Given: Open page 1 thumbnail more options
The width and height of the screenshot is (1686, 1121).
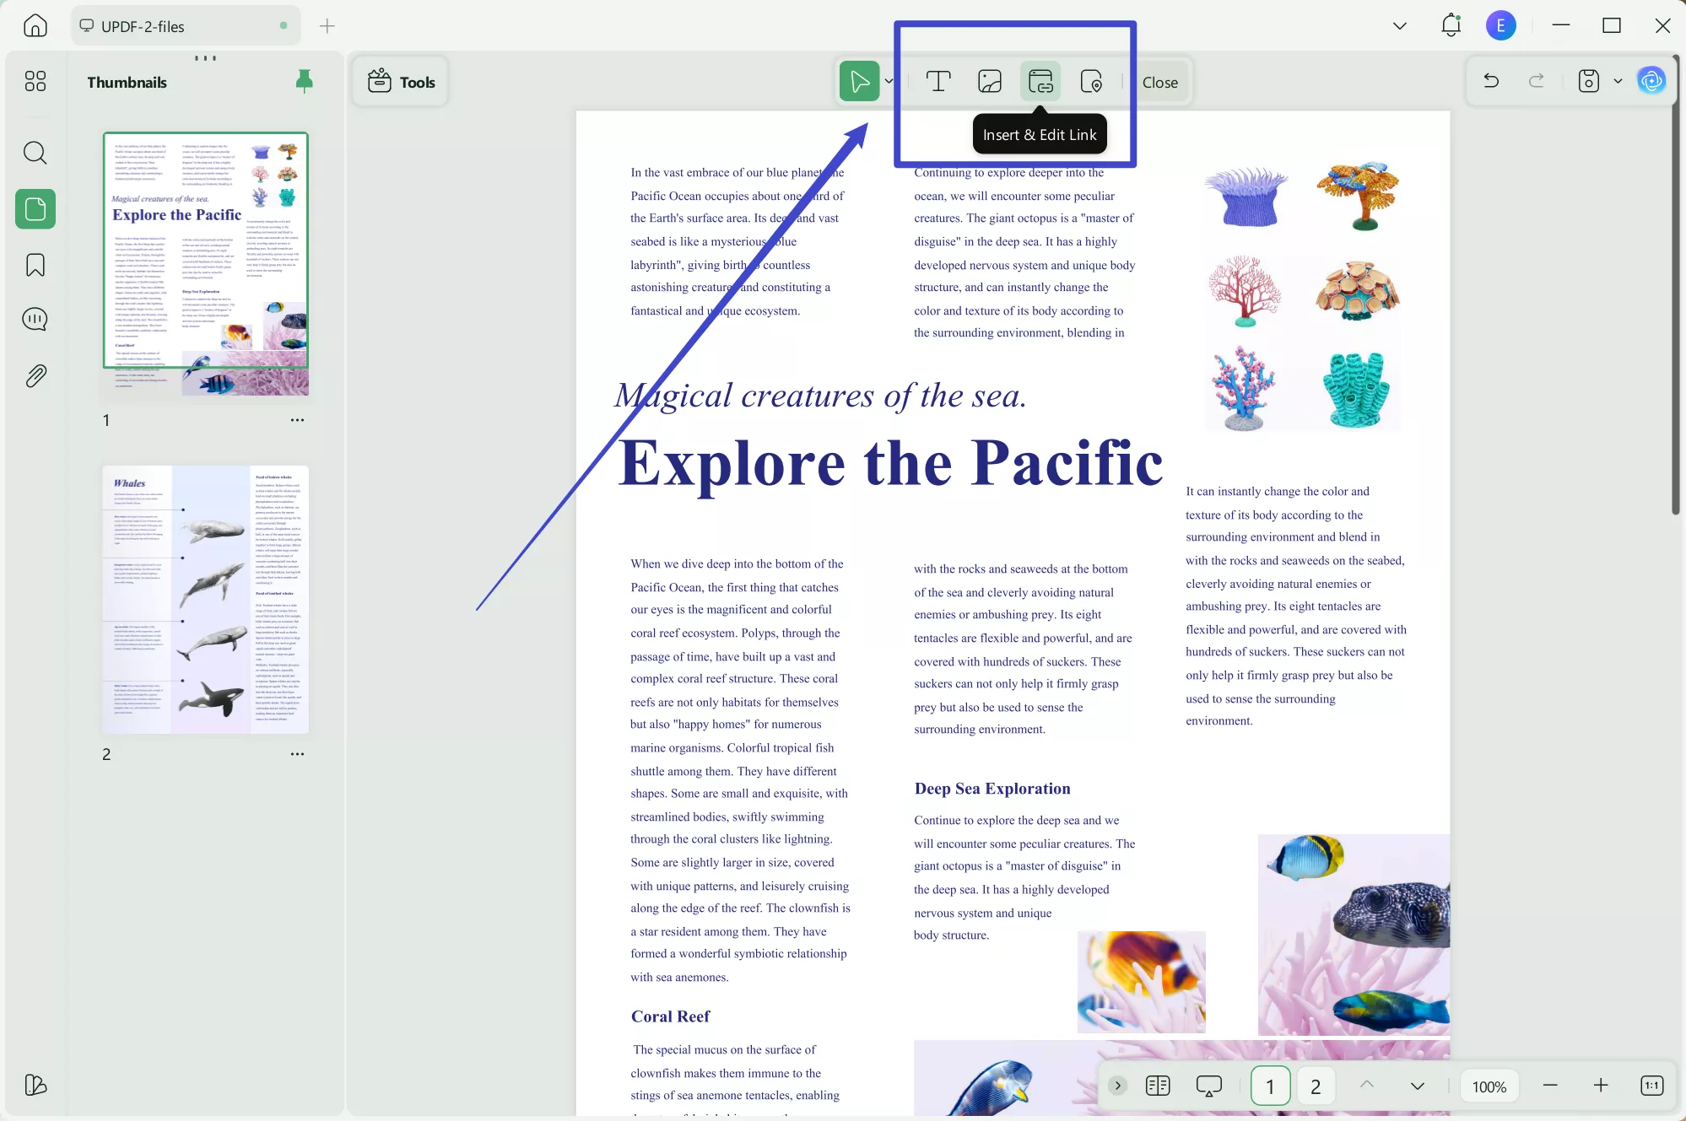Looking at the screenshot, I should (297, 420).
